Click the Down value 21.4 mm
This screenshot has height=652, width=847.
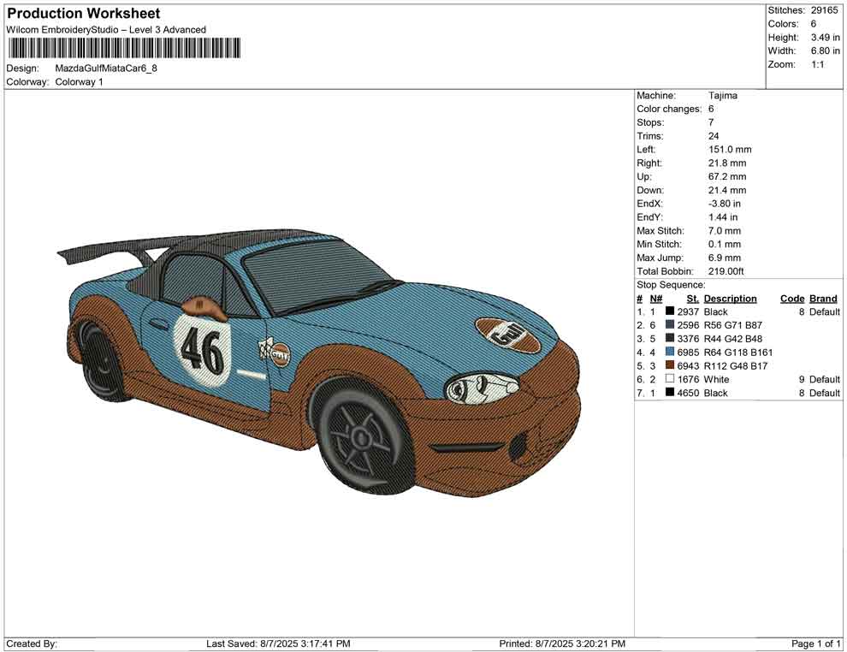coord(727,190)
